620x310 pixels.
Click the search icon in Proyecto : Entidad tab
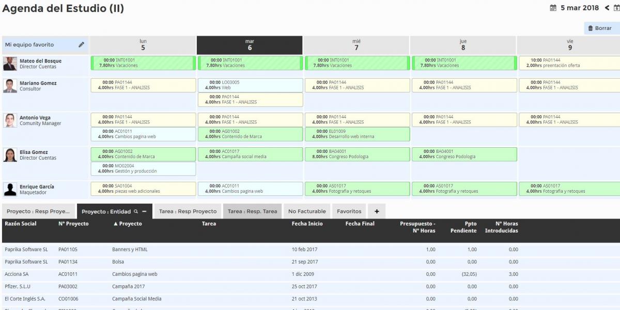pos(136,211)
